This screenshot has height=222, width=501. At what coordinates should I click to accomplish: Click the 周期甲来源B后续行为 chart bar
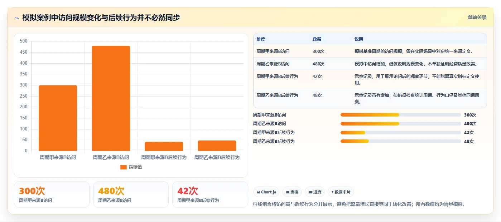point(164,146)
